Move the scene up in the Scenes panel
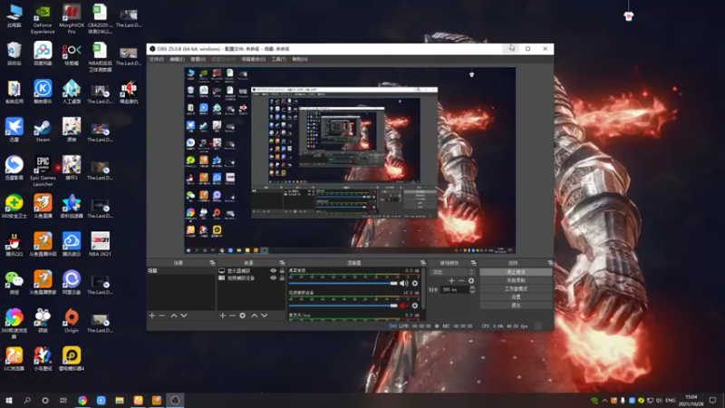The image size is (725, 408). 174,316
